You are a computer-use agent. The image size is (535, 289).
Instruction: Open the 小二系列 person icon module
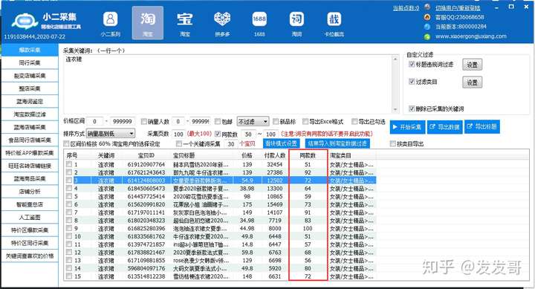tap(110, 19)
